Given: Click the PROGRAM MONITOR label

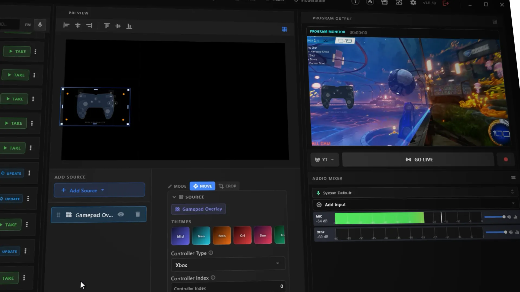Looking at the screenshot, I should point(327,32).
